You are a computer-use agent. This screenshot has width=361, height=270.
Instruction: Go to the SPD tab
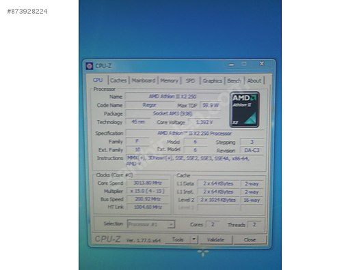point(190,80)
